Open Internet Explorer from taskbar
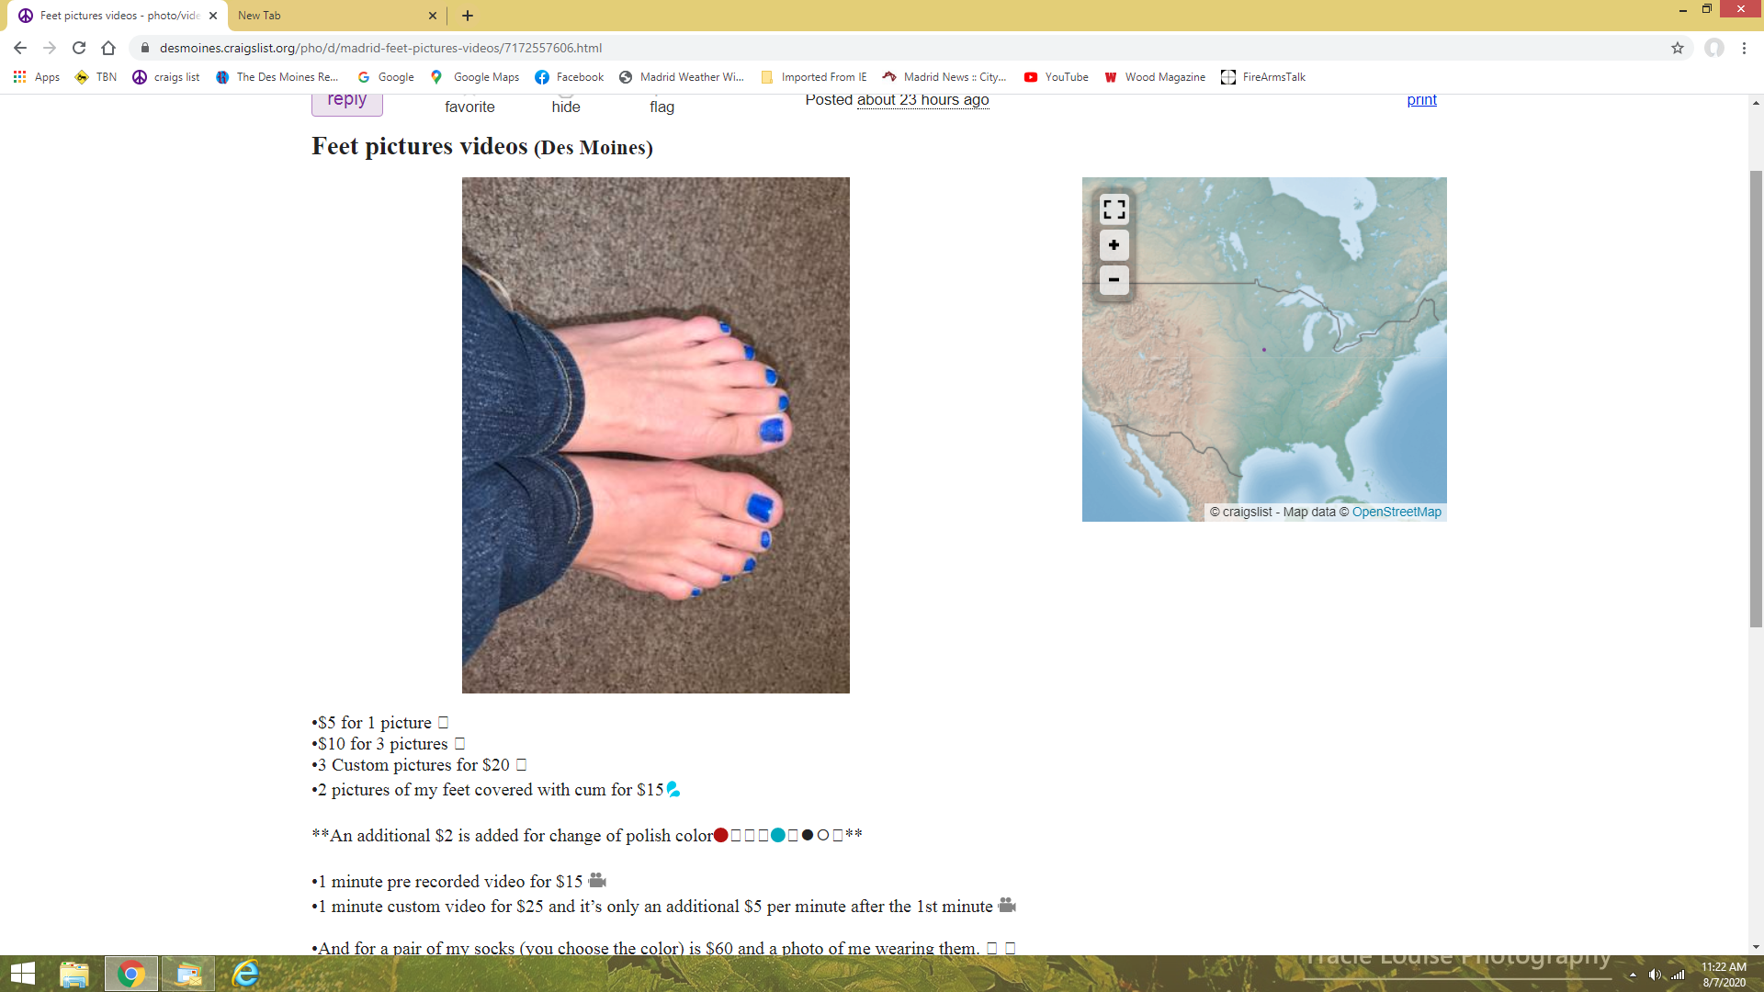1764x992 pixels. [245, 974]
